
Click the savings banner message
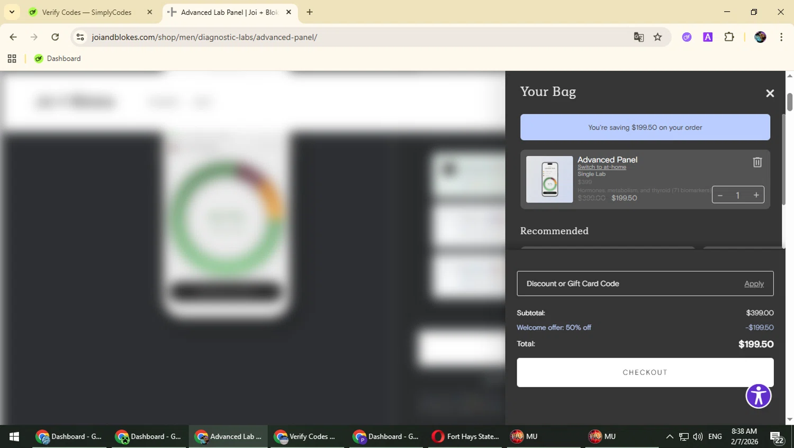(645, 127)
